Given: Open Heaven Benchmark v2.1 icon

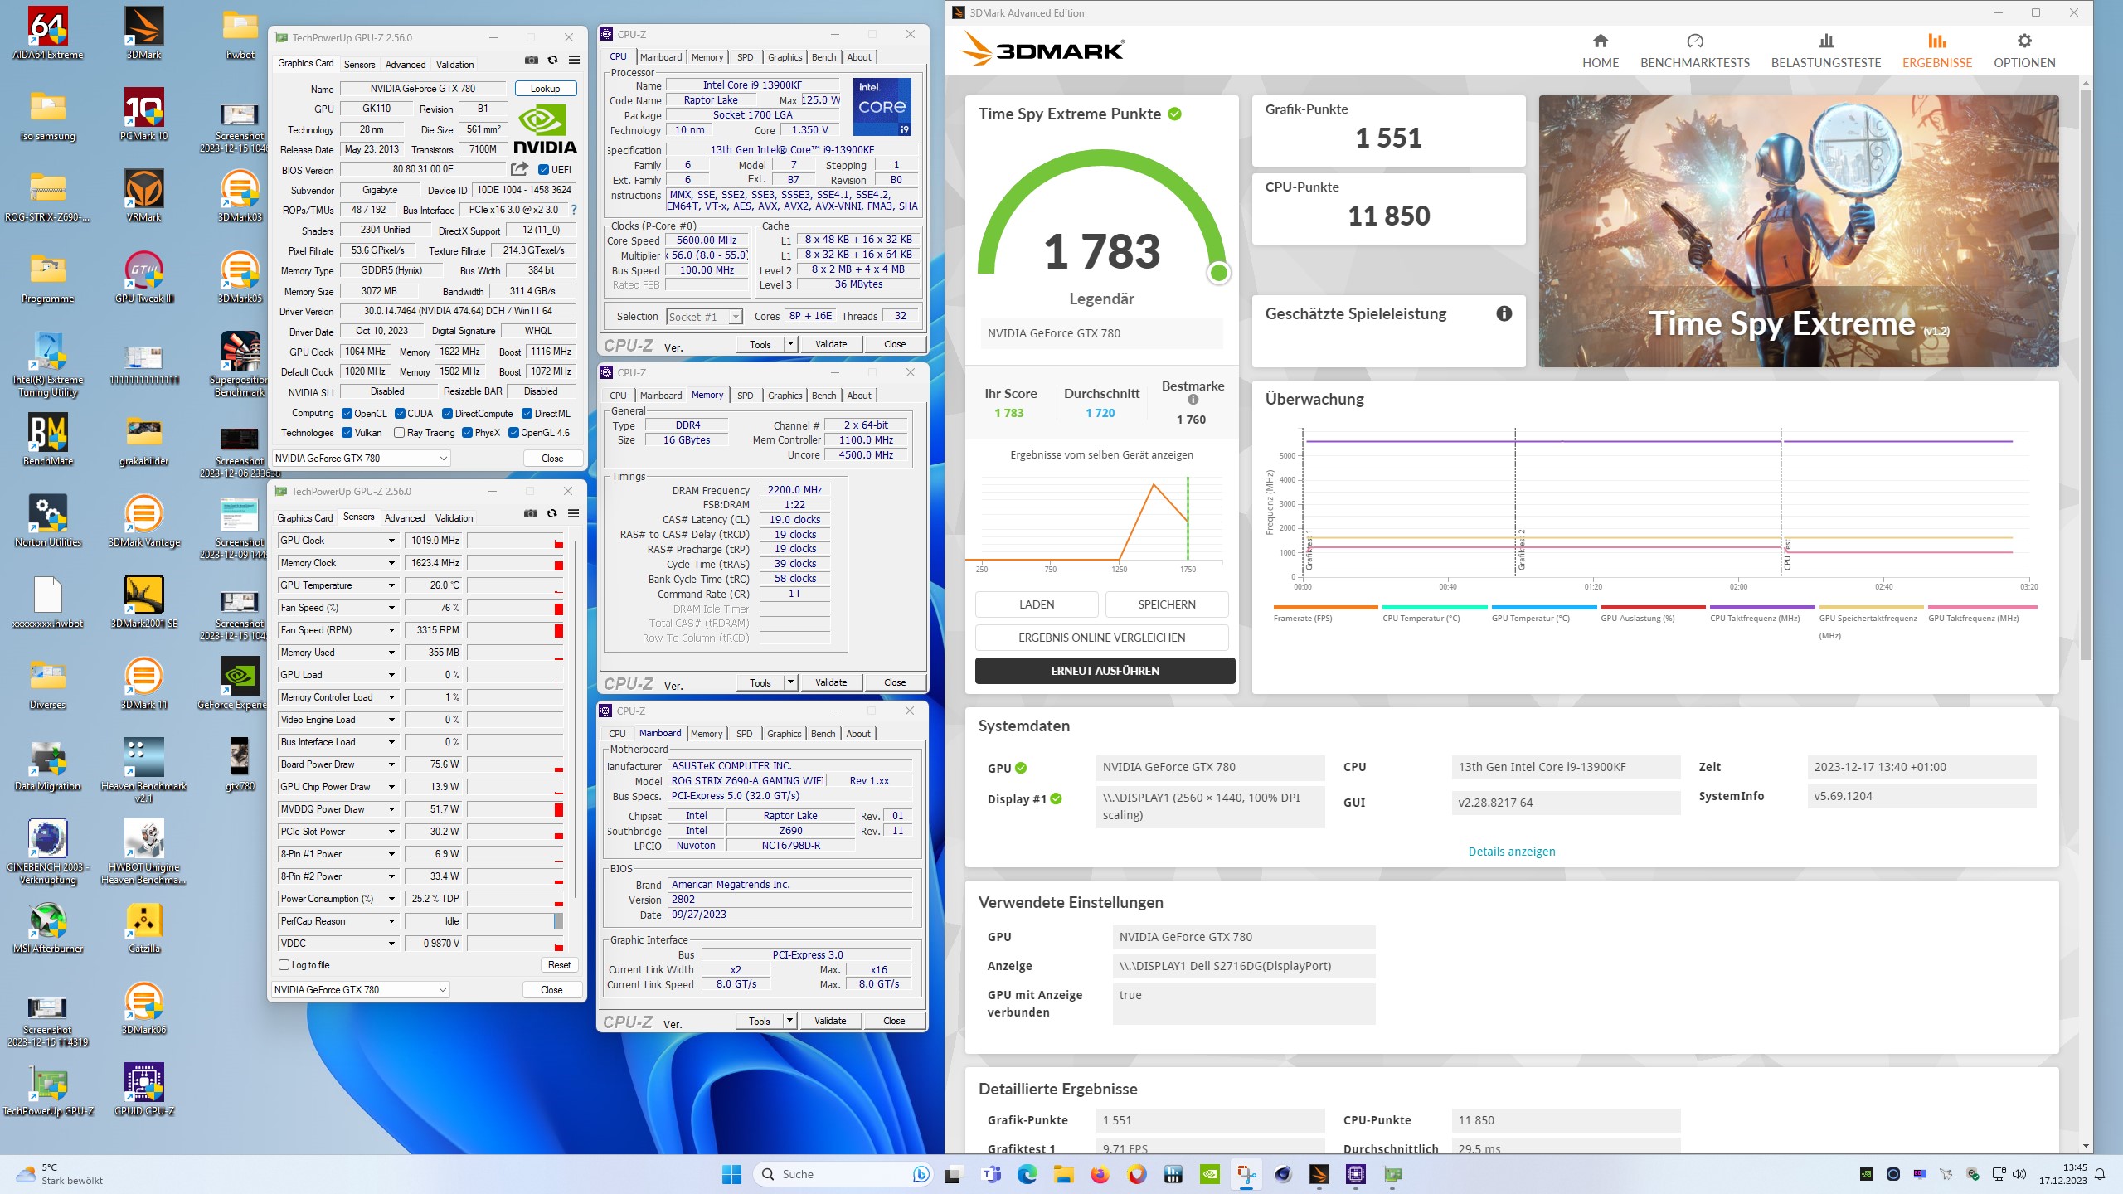Looking at the screenshot, I should tap(144, 769).
